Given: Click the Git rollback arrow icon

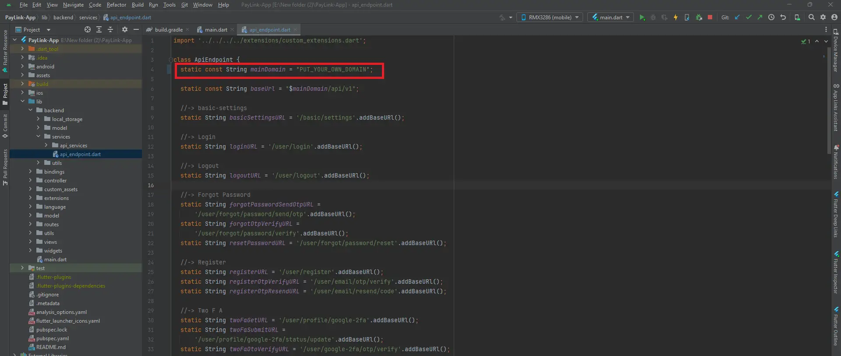Looking at the screenshot, I should click(x=783, y=18).
